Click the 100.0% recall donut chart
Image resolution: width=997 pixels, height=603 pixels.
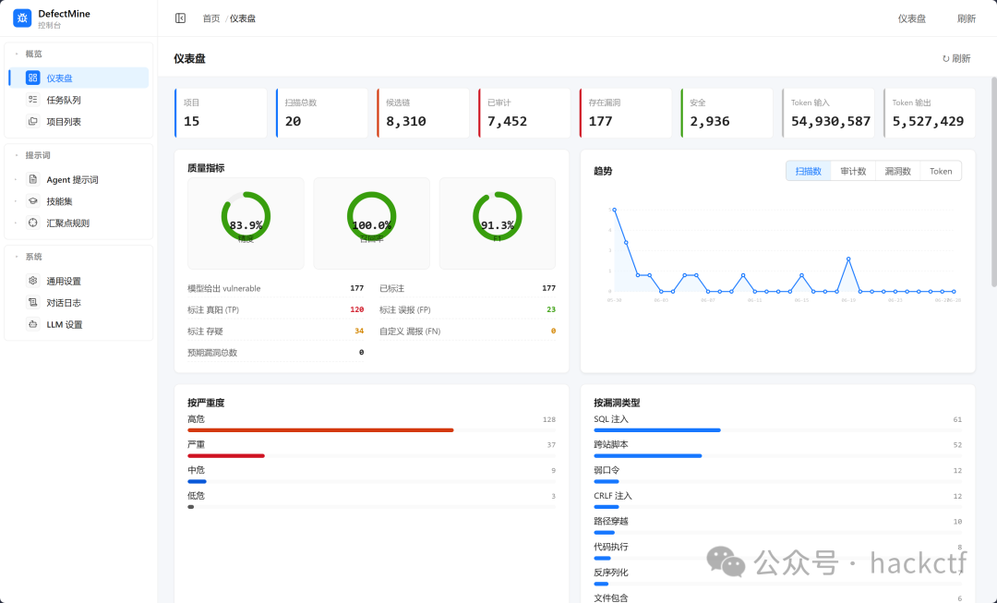click(x=371, y=216)
